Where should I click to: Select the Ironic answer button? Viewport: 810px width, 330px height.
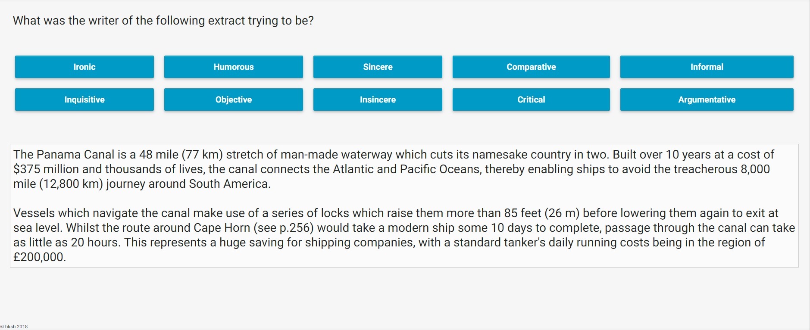84,67
